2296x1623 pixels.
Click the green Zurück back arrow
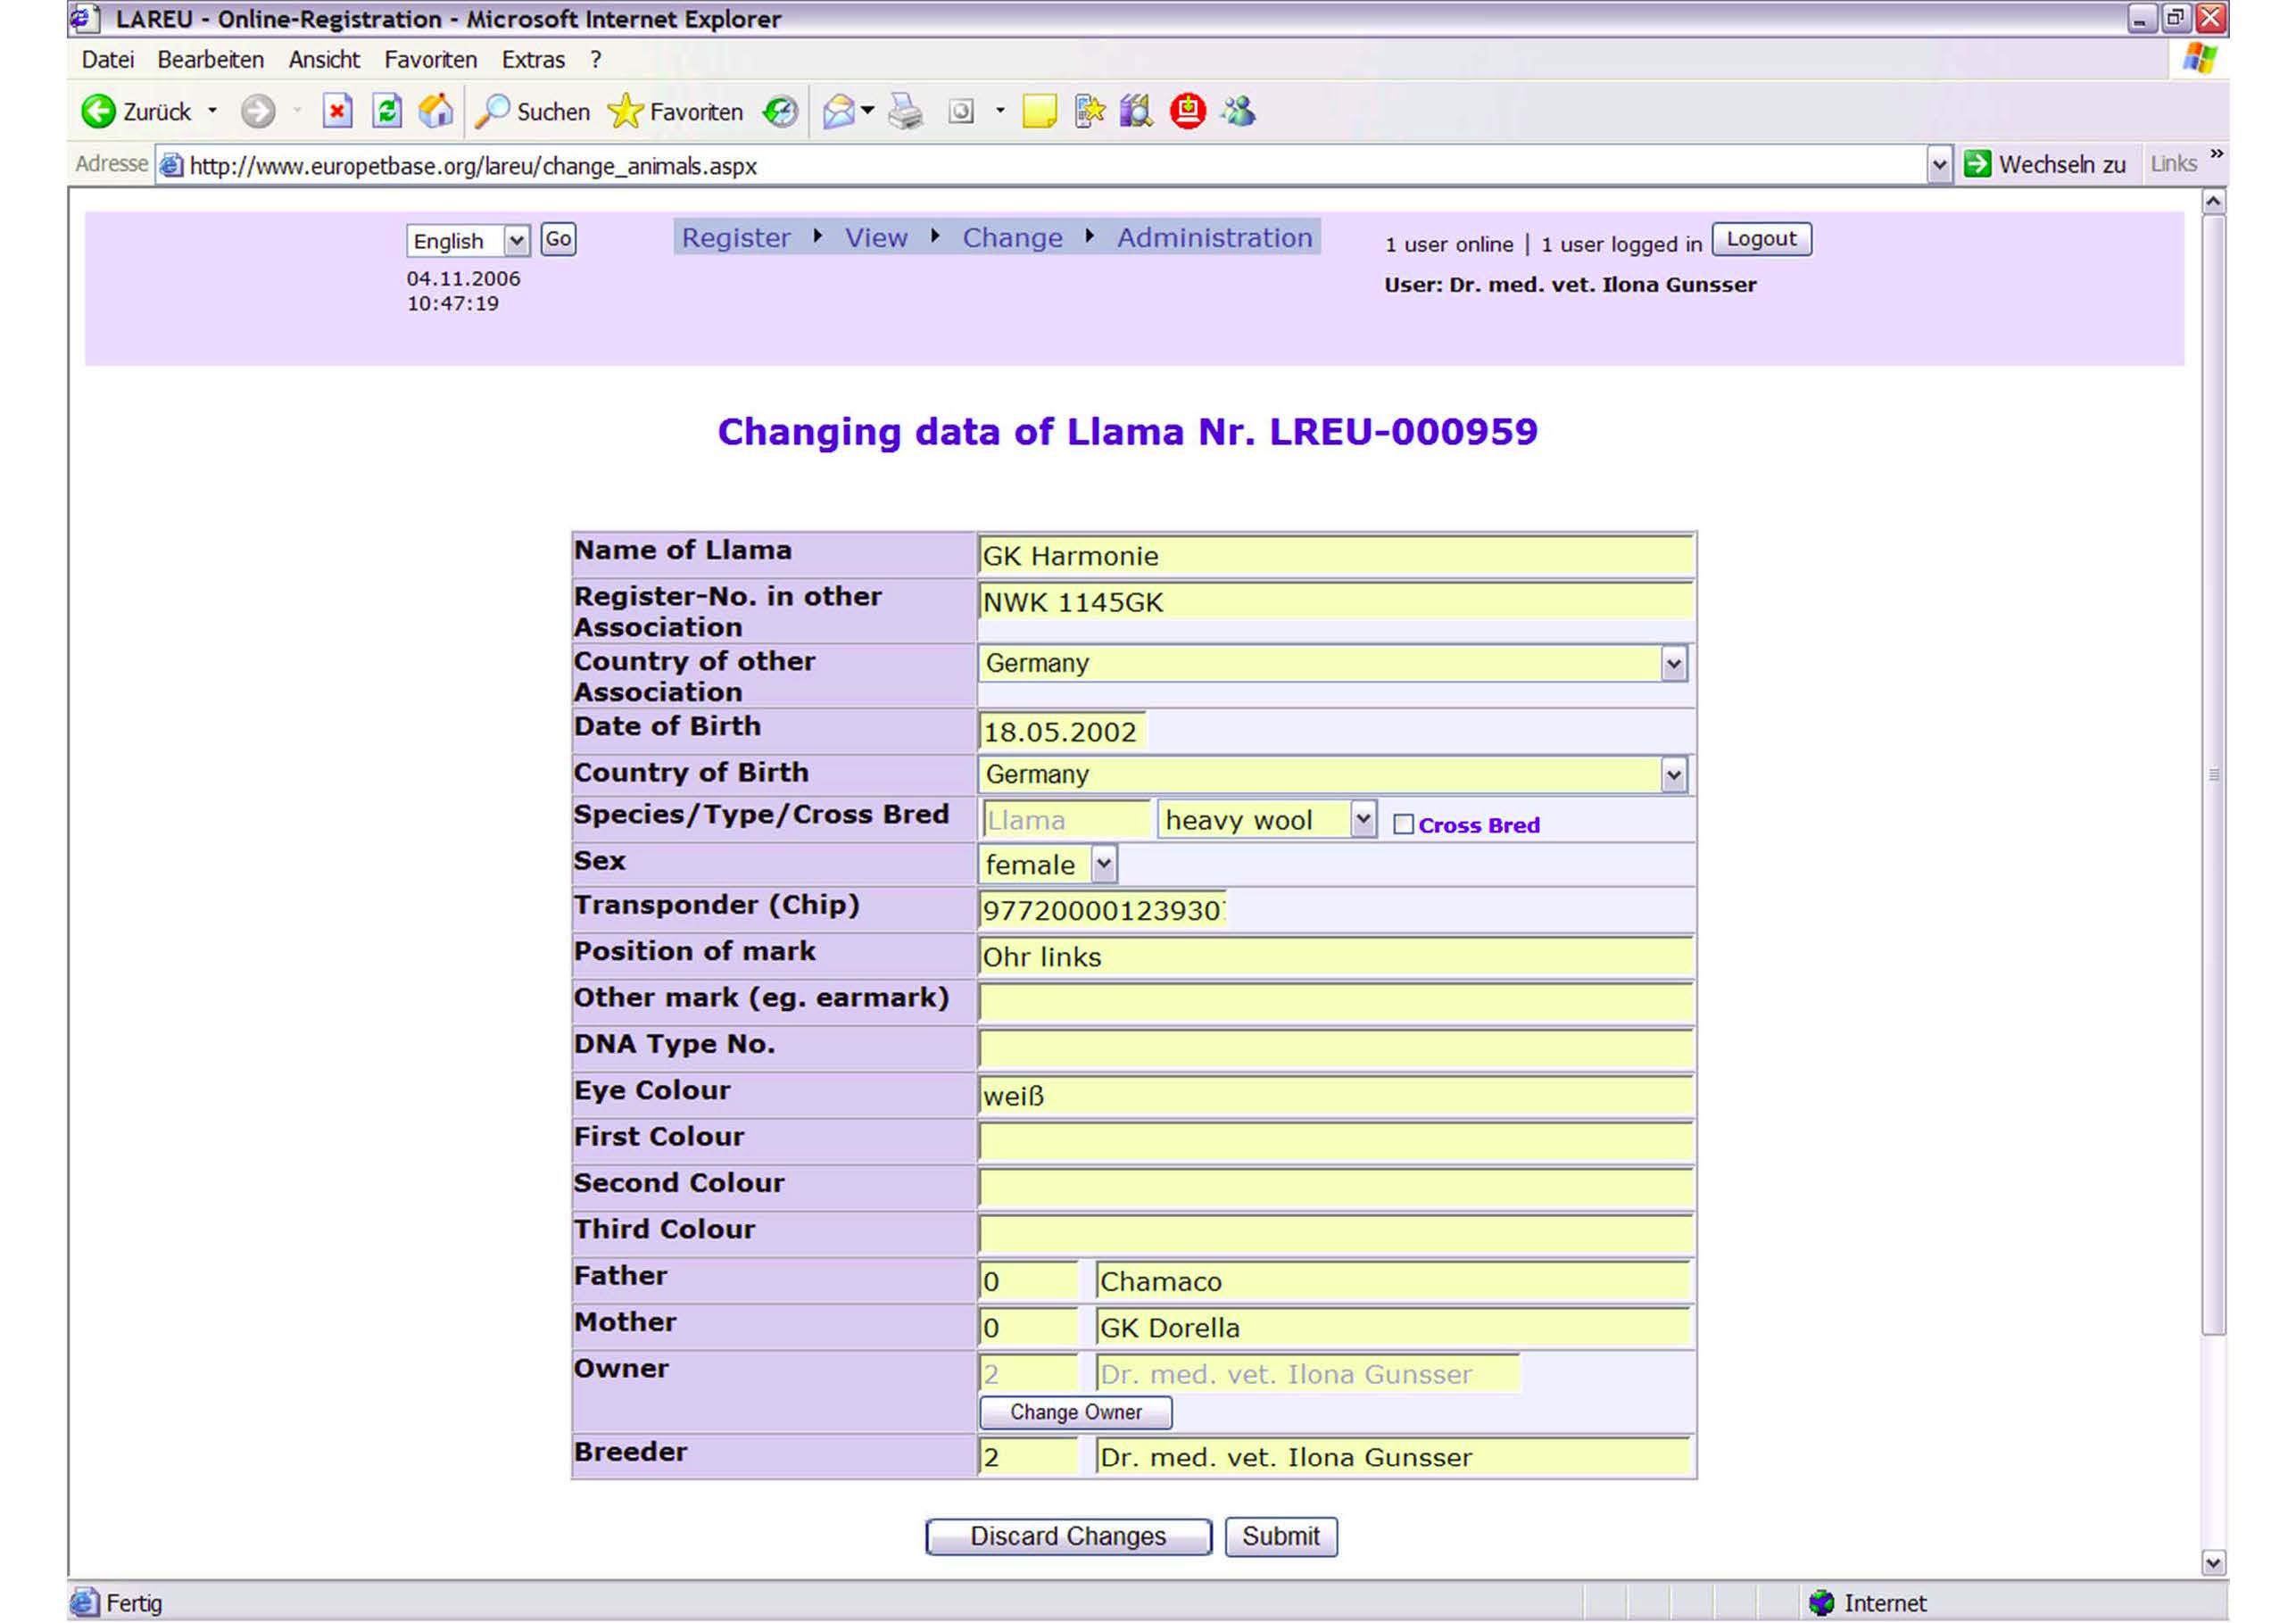pyautogui.click(x=98, y=111)
